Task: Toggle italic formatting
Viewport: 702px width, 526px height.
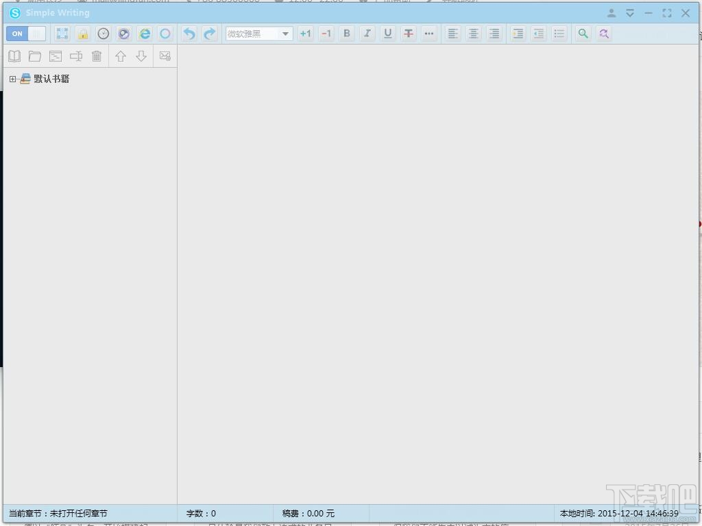Action: (x=367, y=34)
